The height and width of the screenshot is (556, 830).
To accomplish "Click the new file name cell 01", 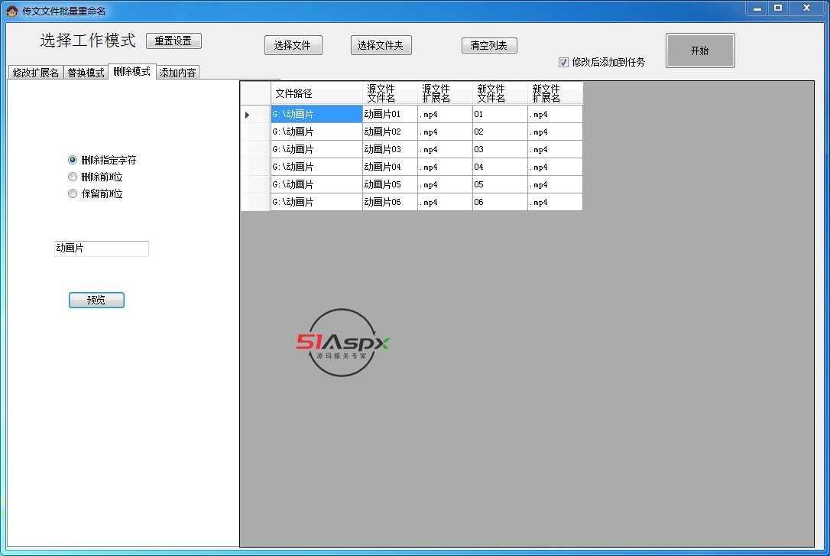I will click(x=501, y=115).
